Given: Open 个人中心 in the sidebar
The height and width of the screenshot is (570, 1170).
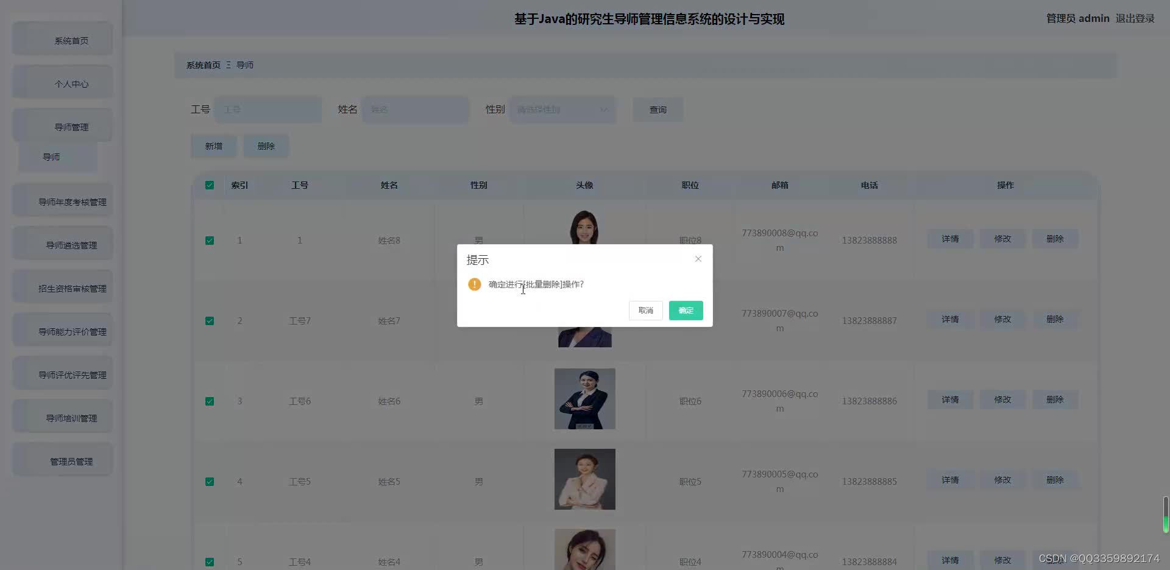Looking at the screenshot, I should [x=63, y=82].
